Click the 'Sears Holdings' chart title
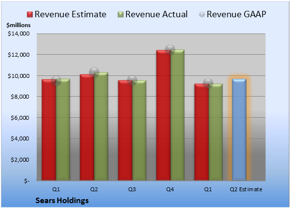The width and height of the screenshot is (290, 208). pos(62,201)
